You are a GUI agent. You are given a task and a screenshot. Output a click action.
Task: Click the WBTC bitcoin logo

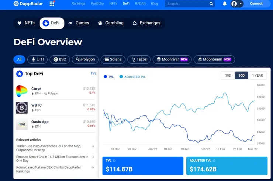[22, 108]
